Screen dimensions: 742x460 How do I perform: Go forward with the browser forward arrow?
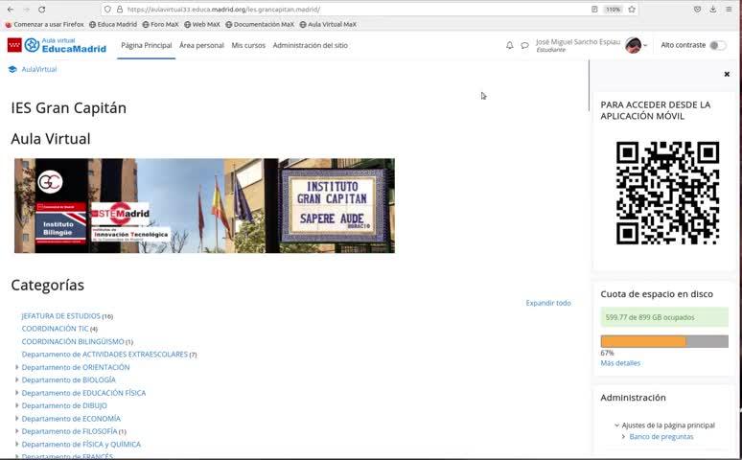[26, 10]
